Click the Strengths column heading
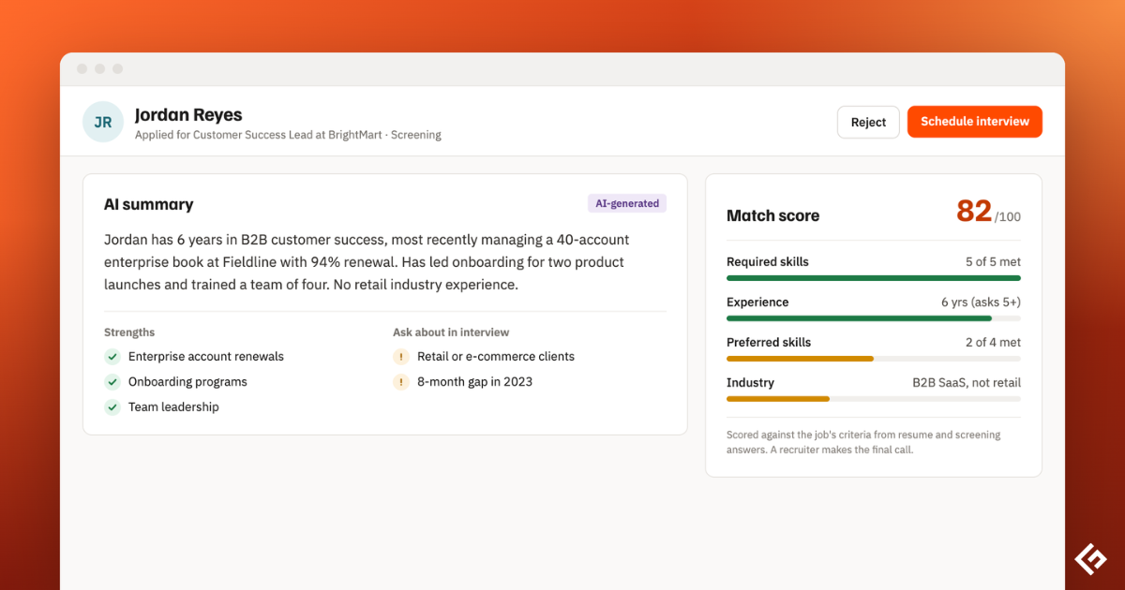The image size is (1125, 590). point(129,332)
